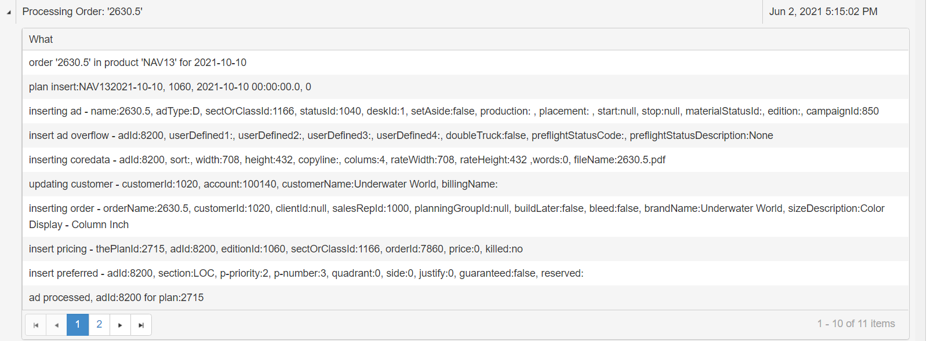
Task: Click the 'inserting ad - name:2630.5' row
Action: point(453,111)
